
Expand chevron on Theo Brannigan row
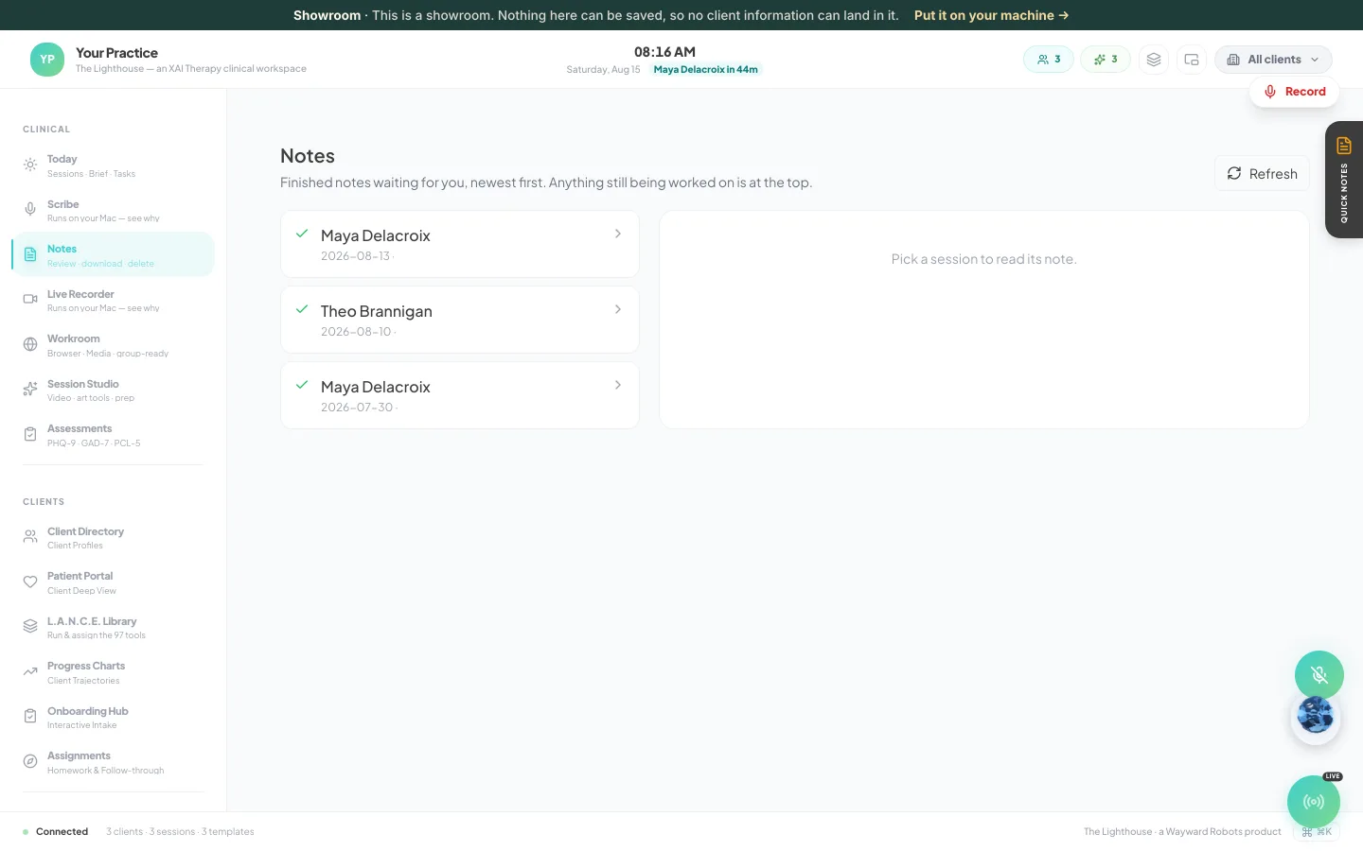[x=618, y=309]
